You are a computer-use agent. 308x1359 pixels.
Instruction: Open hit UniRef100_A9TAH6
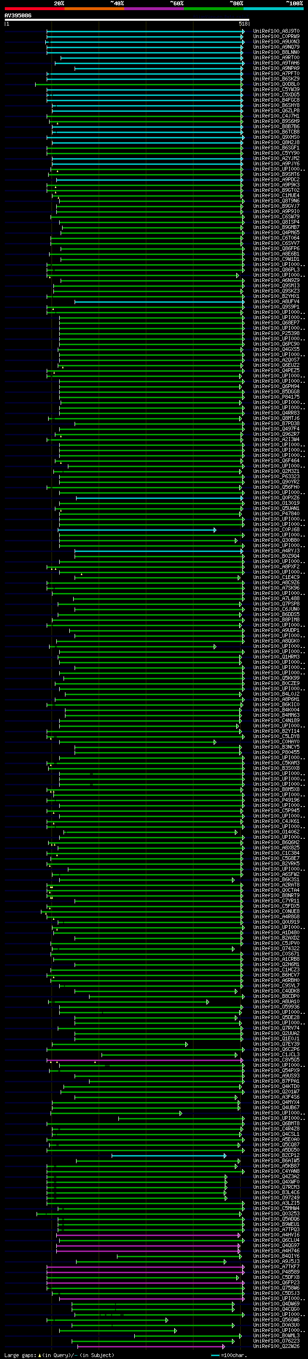(276, 63)
